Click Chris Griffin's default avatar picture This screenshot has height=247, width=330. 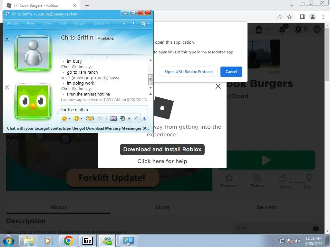(x=33, y=53)
